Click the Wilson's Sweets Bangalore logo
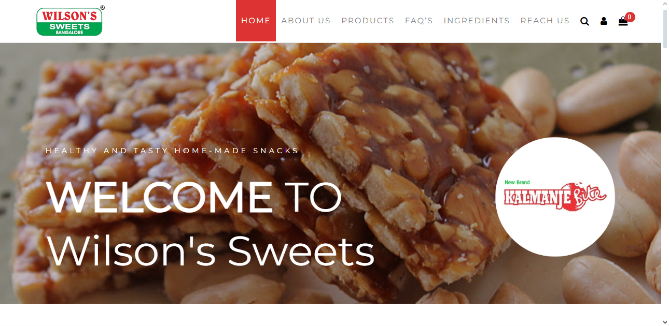This screenshot has height=326, width=669. 71,21
